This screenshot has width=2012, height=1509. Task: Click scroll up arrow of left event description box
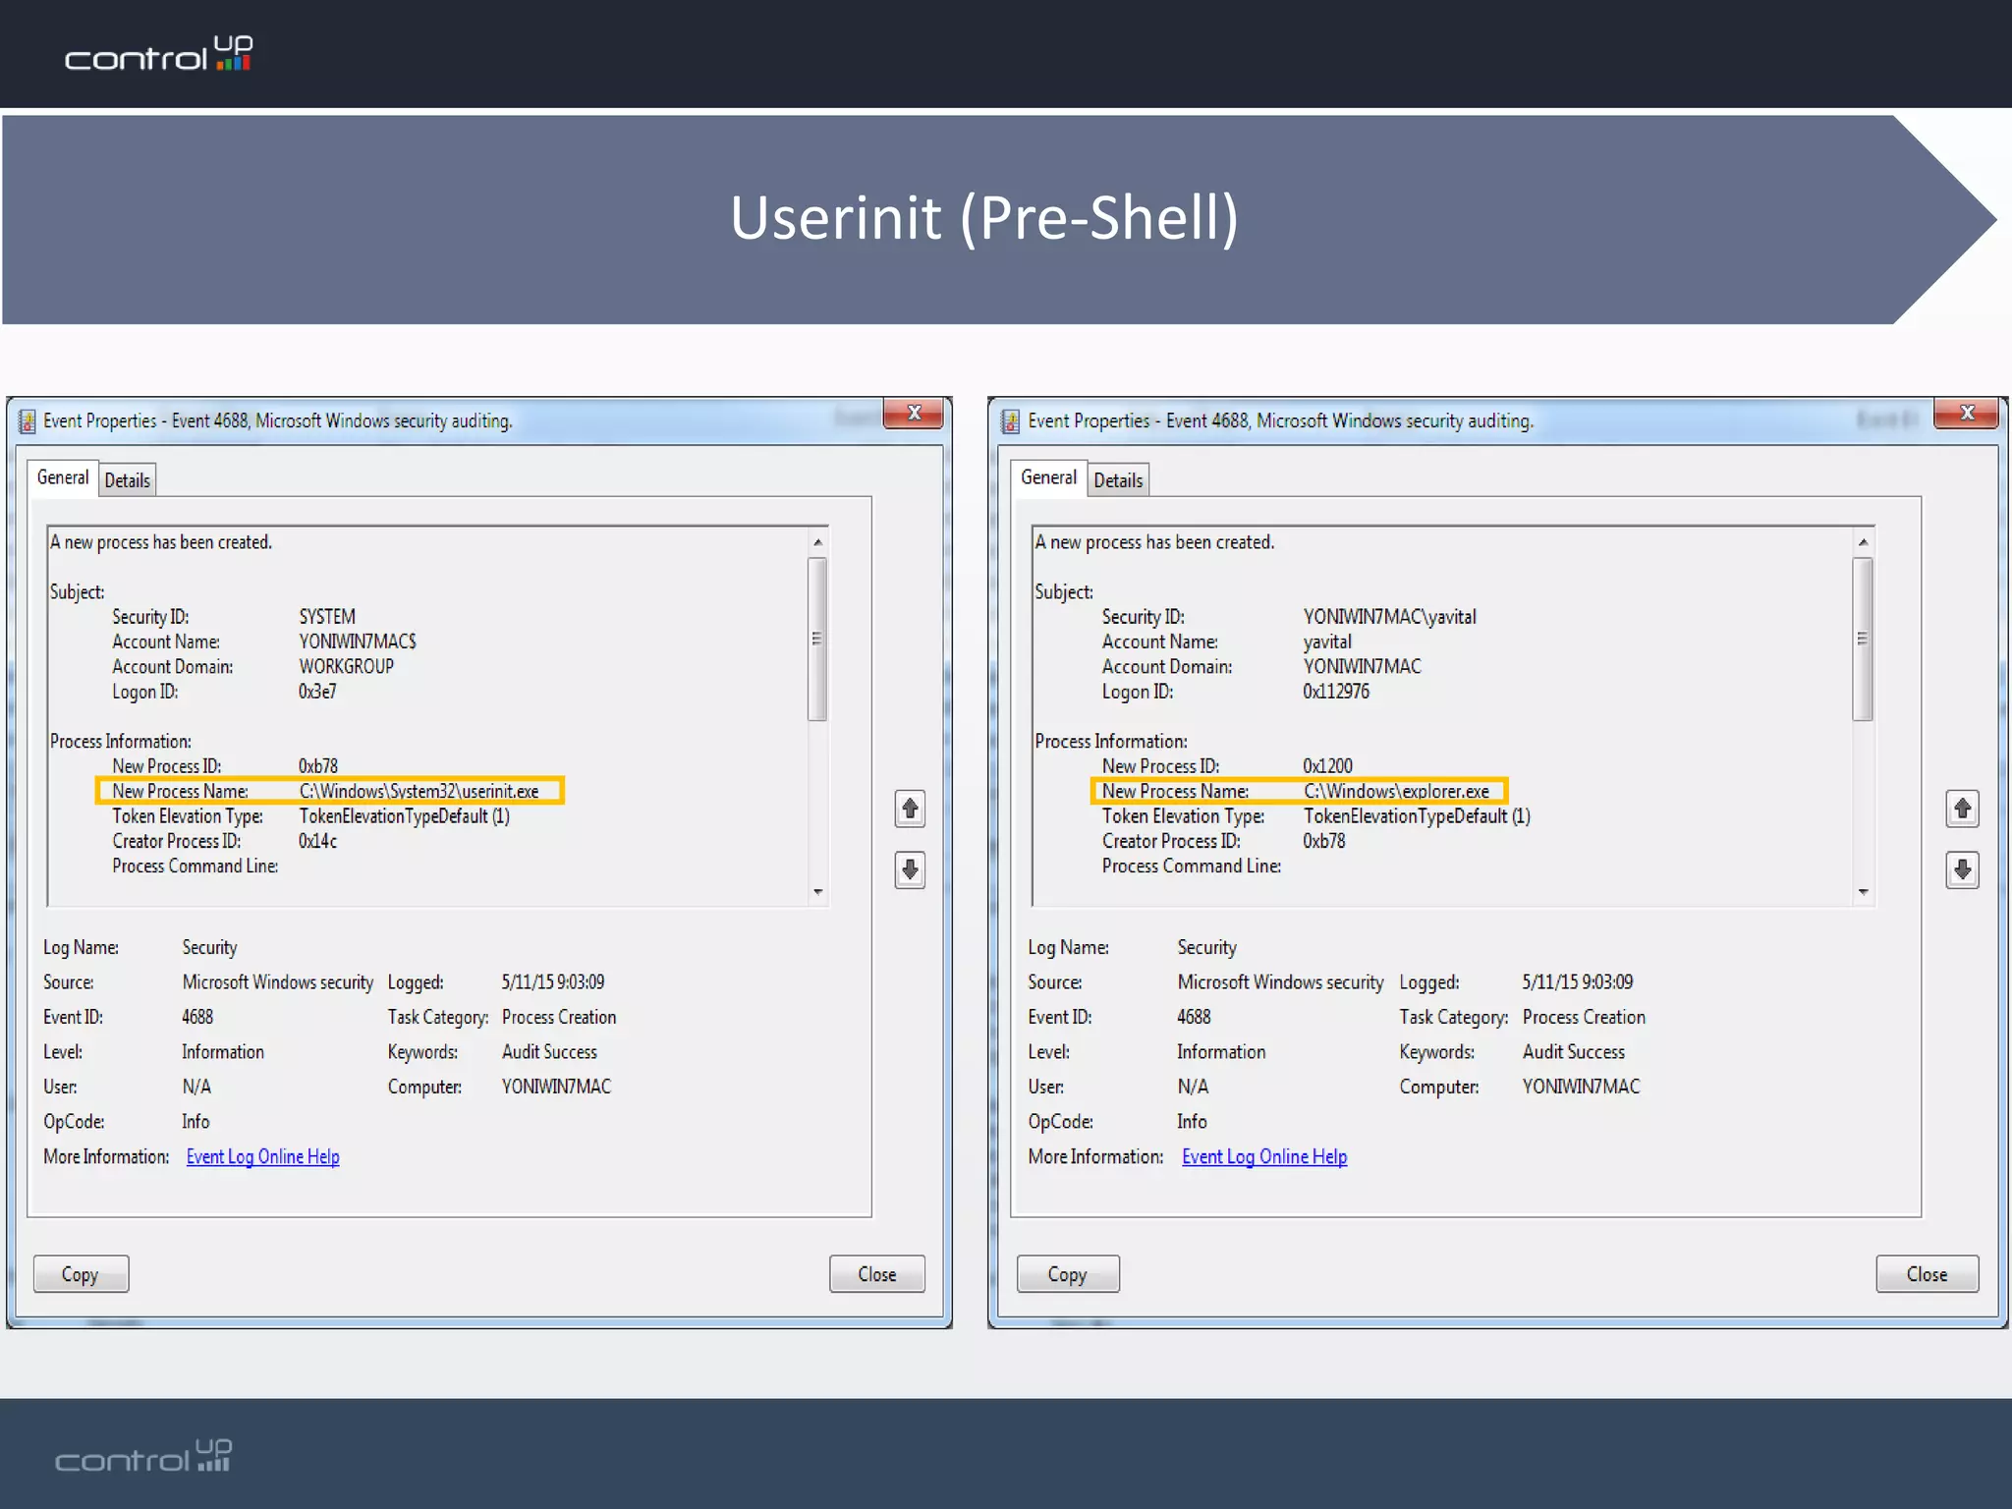pyautogui.click(x=817, y=542)
